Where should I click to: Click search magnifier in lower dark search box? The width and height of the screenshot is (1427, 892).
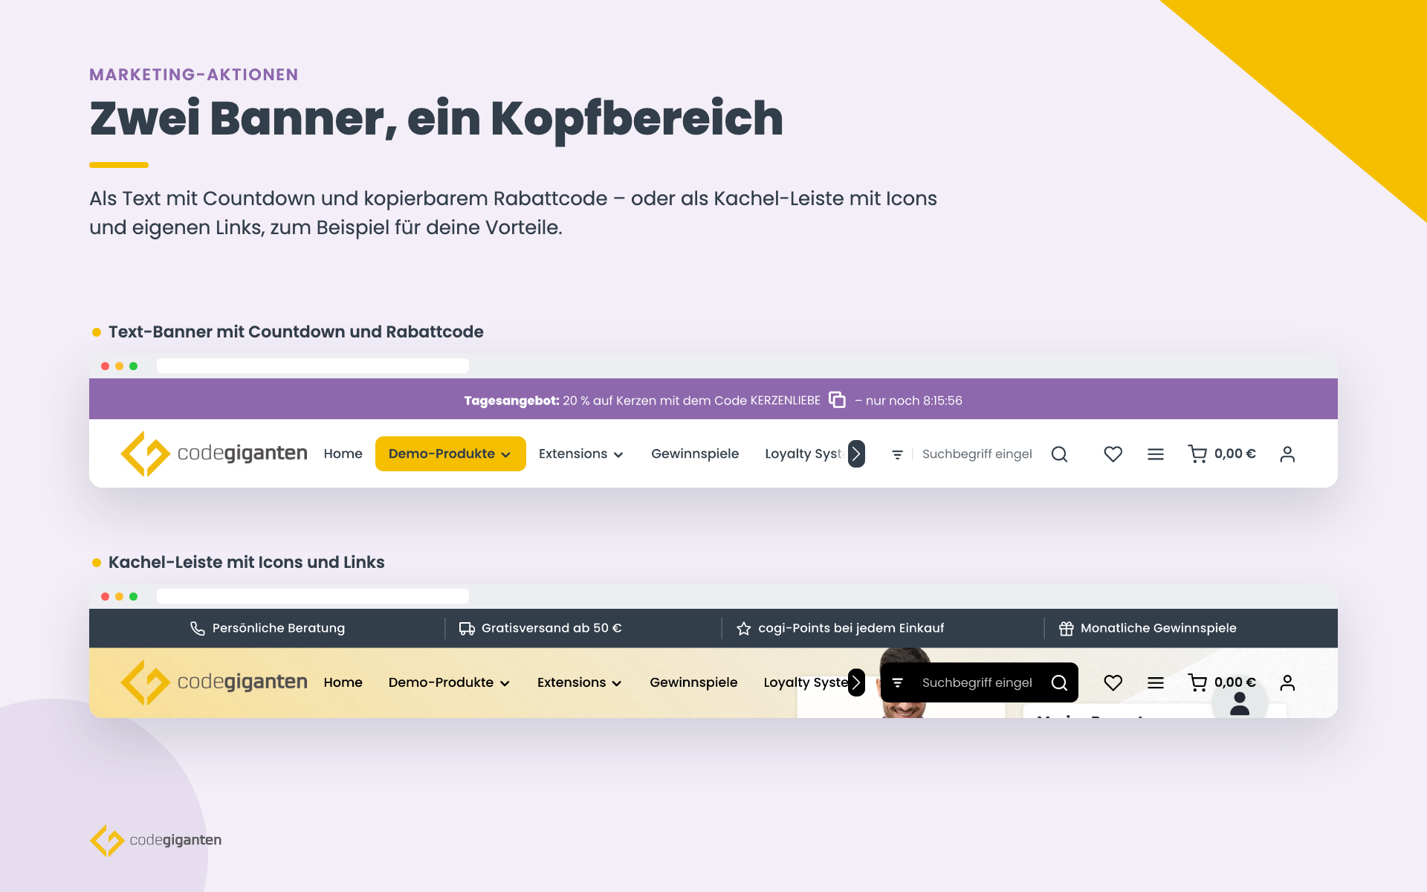coord(1059,682)
